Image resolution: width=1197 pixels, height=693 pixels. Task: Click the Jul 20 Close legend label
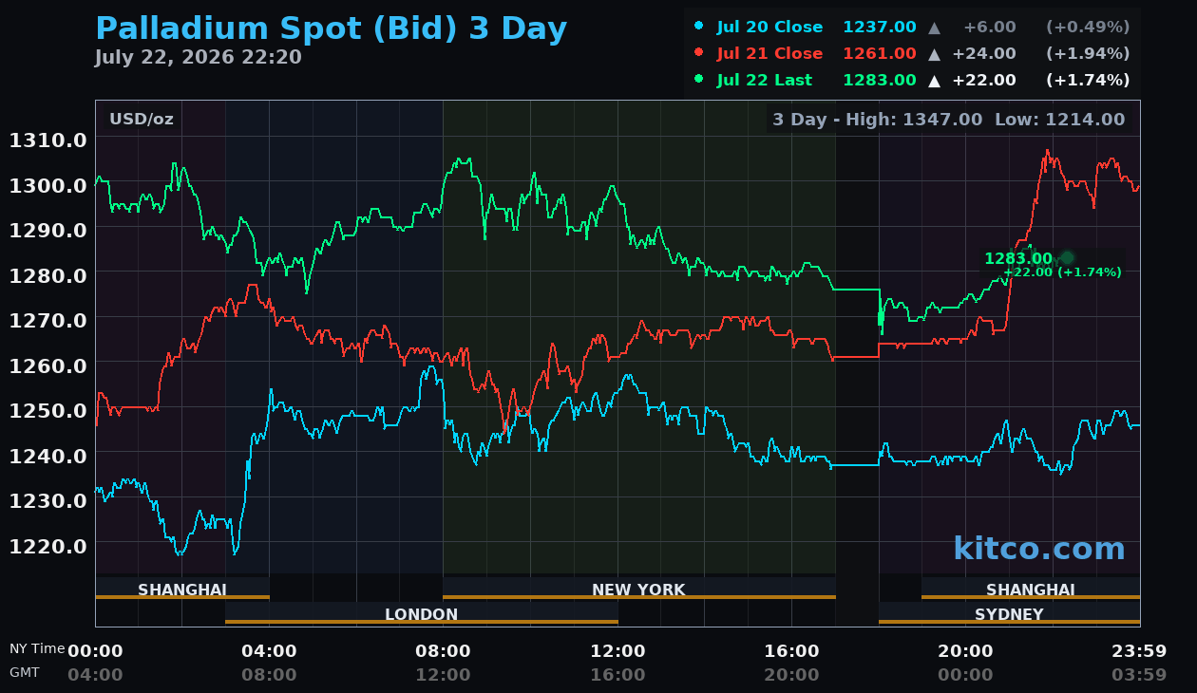point(769,28)
